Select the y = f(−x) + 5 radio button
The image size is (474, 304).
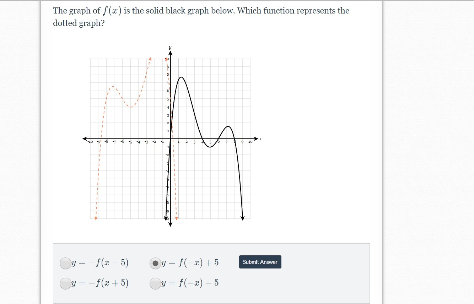(x=155, y=263)
